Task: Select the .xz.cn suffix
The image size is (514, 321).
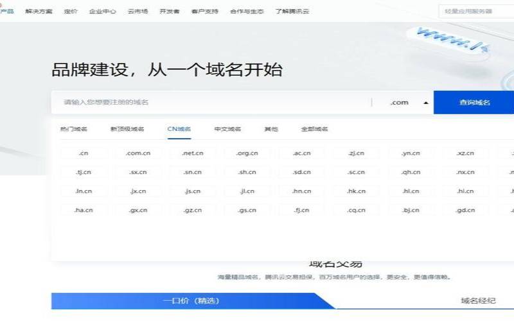Action: tap(465, 153)
